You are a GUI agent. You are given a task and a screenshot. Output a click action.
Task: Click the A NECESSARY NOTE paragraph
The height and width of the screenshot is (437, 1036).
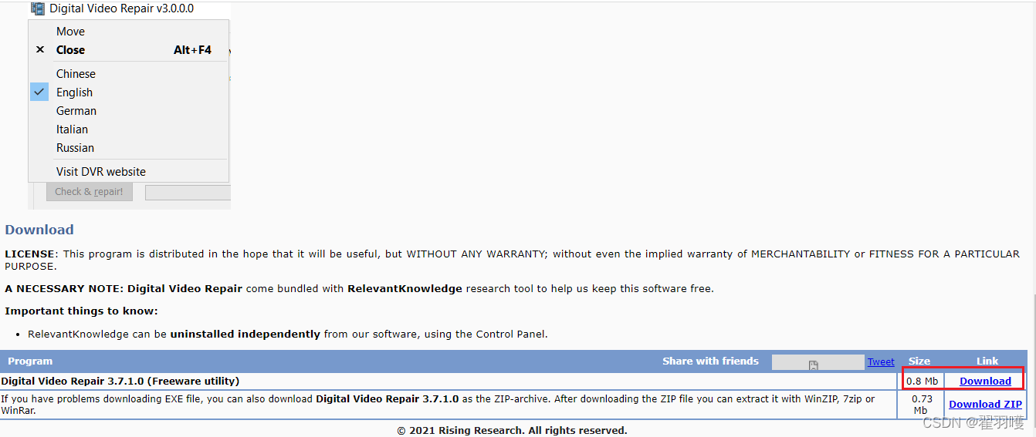359,289
